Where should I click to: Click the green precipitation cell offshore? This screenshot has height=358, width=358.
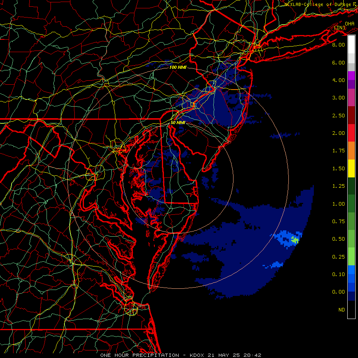[295, 240]
